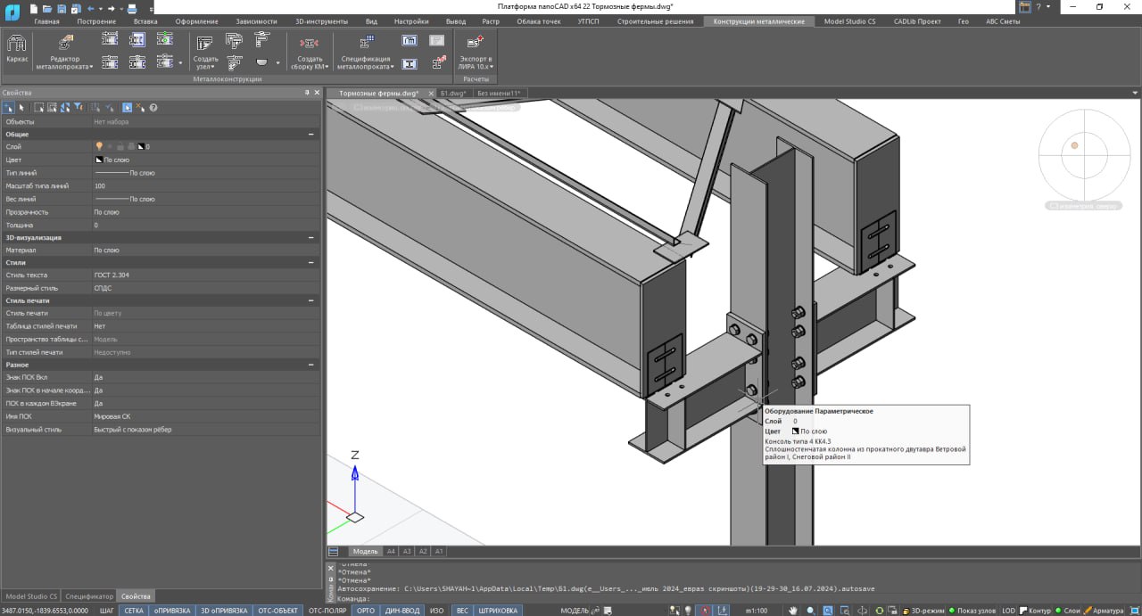Screen dimensions: 1142x616
Task: Toggle ОРТО mode in status bar
Action: coord(366,611)
